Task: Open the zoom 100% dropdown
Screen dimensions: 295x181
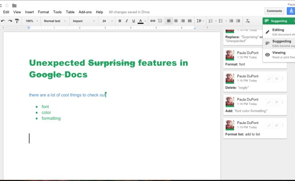Action: (x=32, y=21)
